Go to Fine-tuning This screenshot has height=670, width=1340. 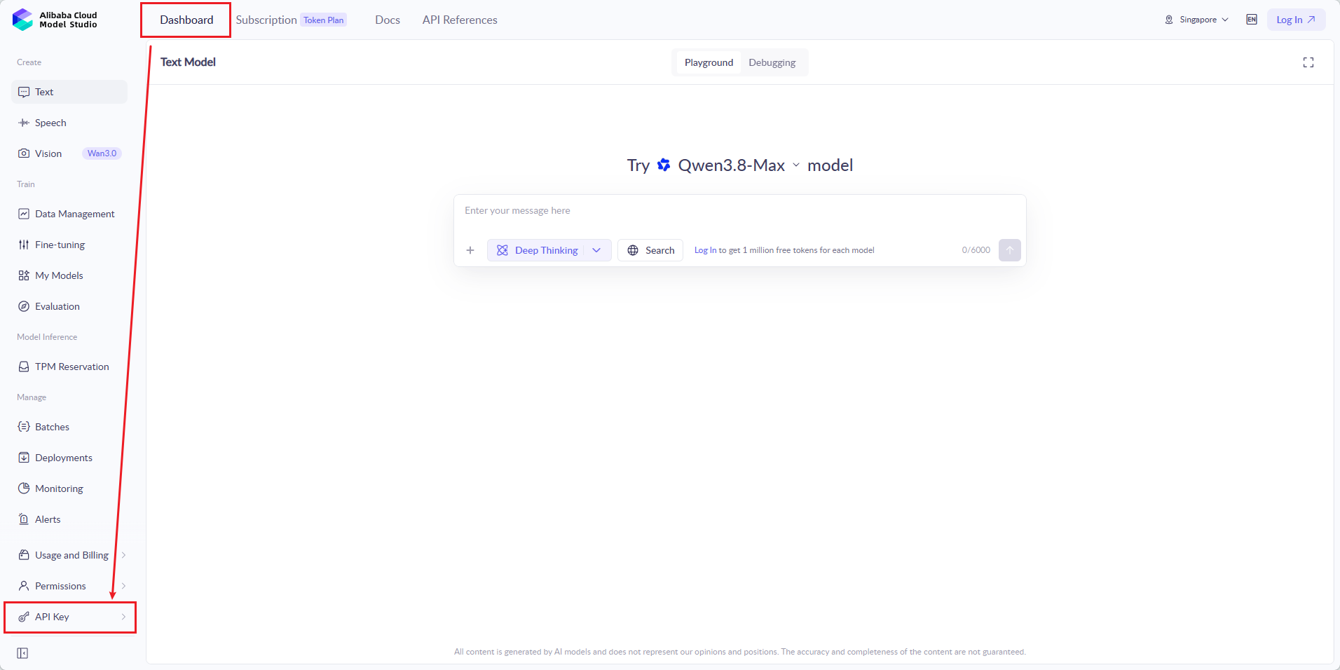coord(69,245)
